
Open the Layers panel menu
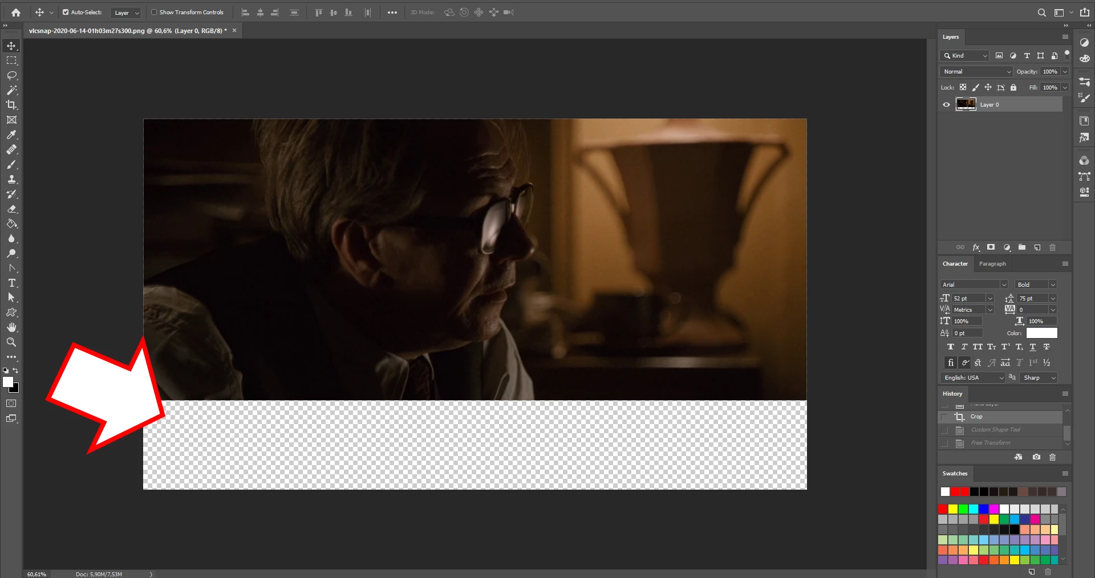1065,37
